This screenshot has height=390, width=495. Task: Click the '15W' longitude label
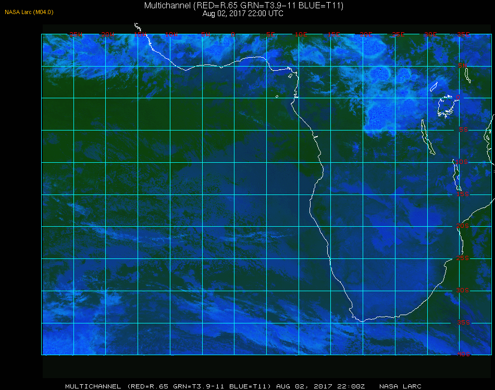[x=140, y=34]
